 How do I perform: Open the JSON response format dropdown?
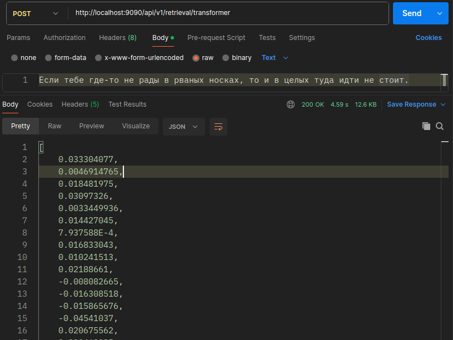coord(183,127)
